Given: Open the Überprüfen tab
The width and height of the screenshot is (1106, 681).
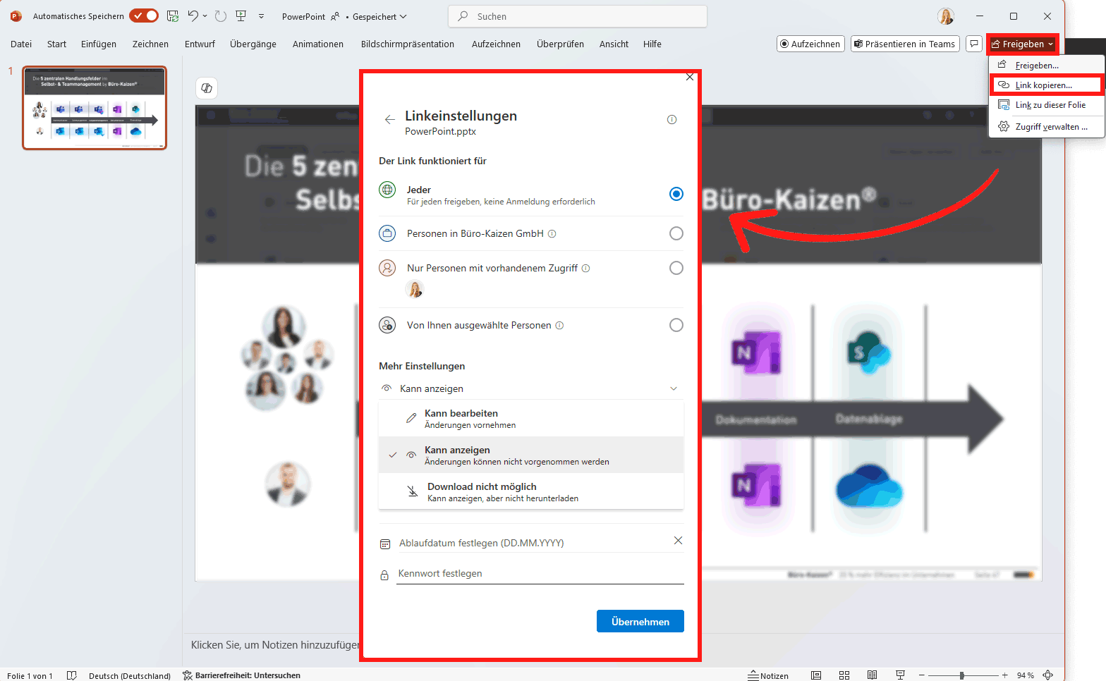Looking at the screenshot, I should pyautogui.click(x=560, y=44).
